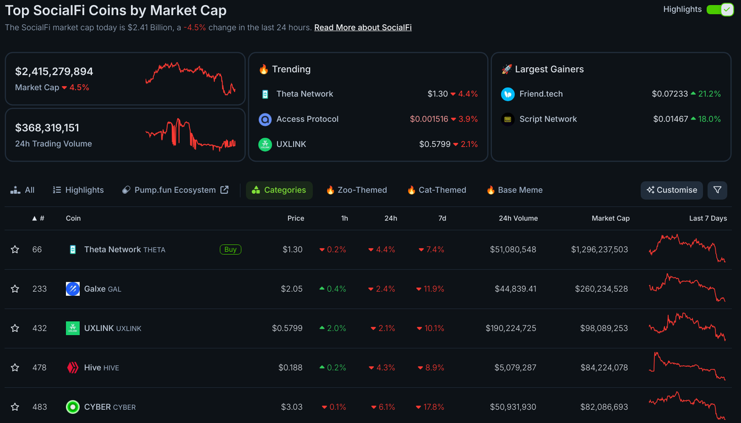Open CYBER 7-day sparkline
This screenshot has width=741, height=423.
click(x=687, y=406)
